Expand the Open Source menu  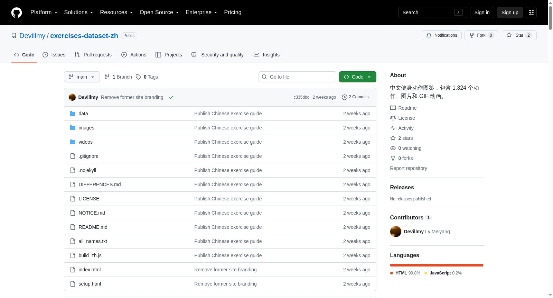(159, 12)
